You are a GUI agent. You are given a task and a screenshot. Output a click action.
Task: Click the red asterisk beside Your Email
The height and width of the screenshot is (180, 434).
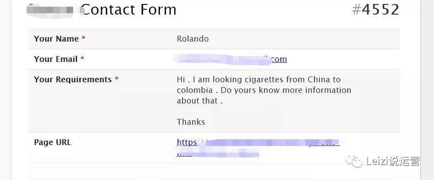coord(82,59)
